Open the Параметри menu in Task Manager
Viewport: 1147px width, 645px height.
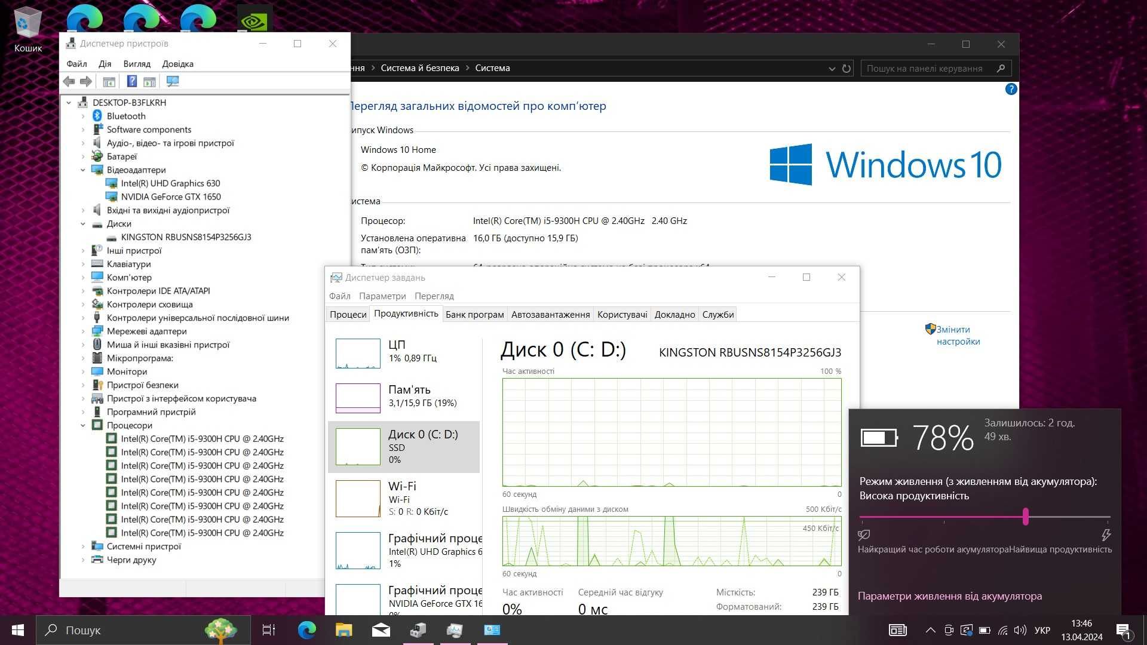(x=382, y=296)
